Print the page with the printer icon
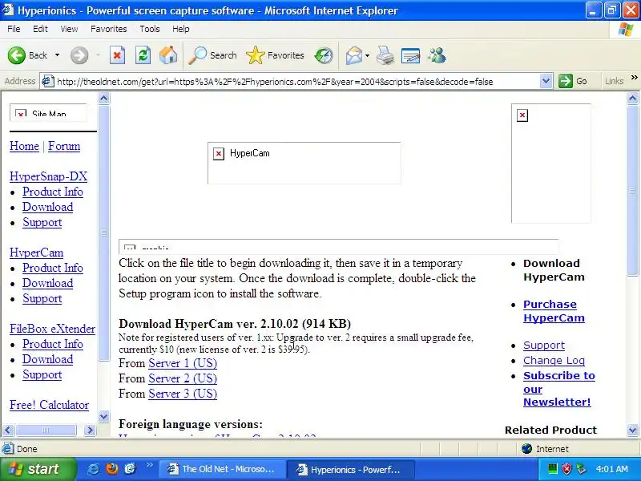 (385, 55)
